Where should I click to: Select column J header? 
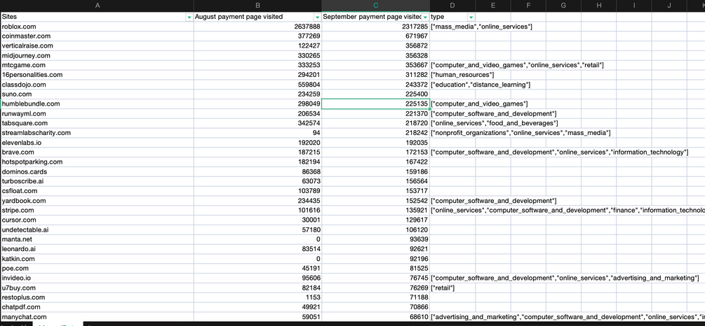[669, 6]
